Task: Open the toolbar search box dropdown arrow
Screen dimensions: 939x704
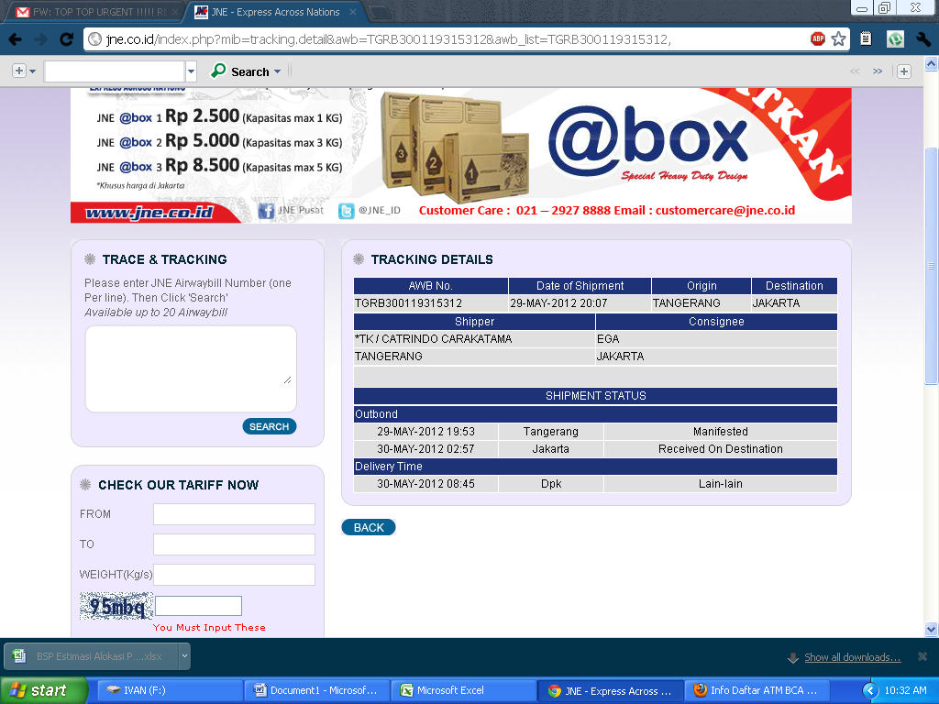Action: coord(191,71)
